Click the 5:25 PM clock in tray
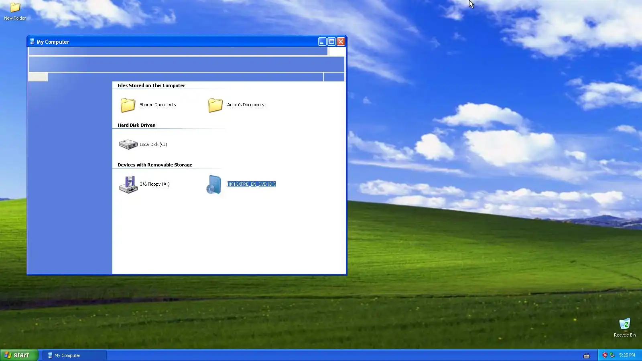 [627, 355]
